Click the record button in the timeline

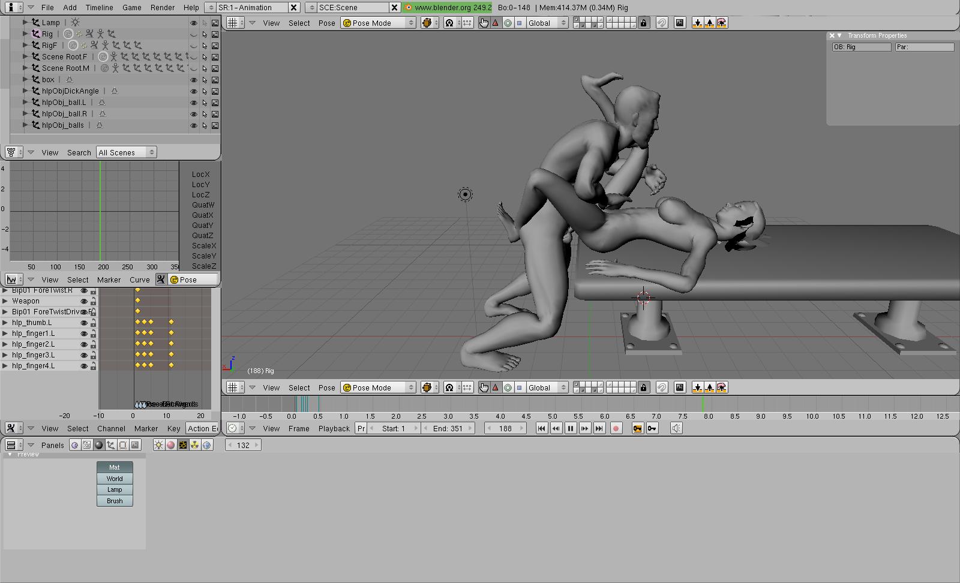coord(616,428)
